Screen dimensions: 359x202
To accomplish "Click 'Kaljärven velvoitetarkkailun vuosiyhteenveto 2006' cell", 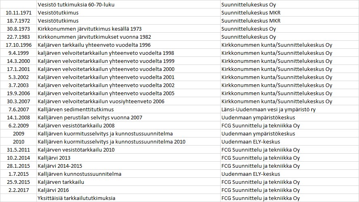I will (101, 101).
